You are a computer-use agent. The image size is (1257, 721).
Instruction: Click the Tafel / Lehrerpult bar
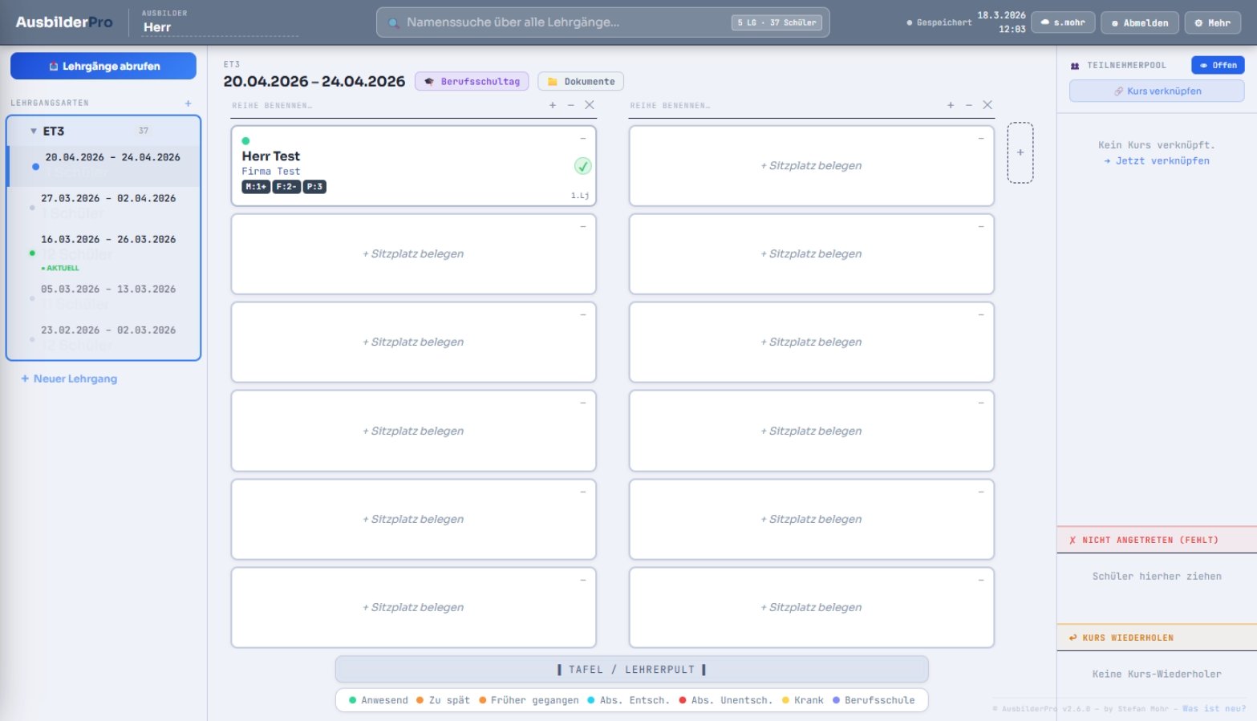(x=631, y=669)
